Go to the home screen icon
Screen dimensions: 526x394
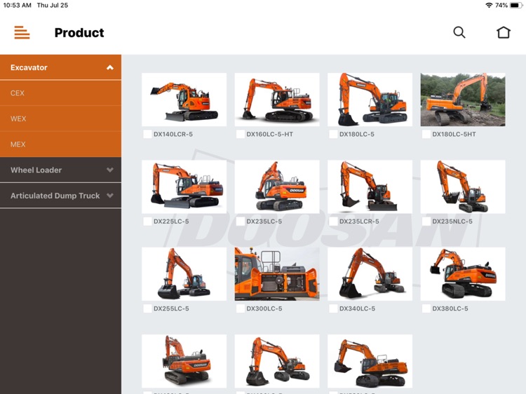tap(503, 32)
